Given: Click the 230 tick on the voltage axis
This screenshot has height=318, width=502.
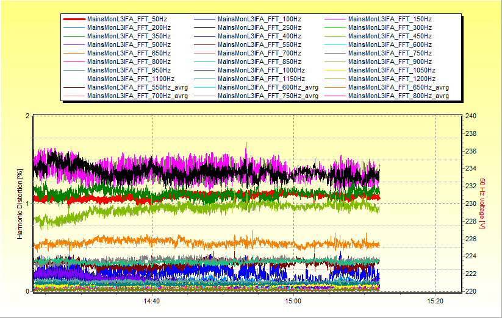Looking at the screenshot, I should [x=471, y=203].
